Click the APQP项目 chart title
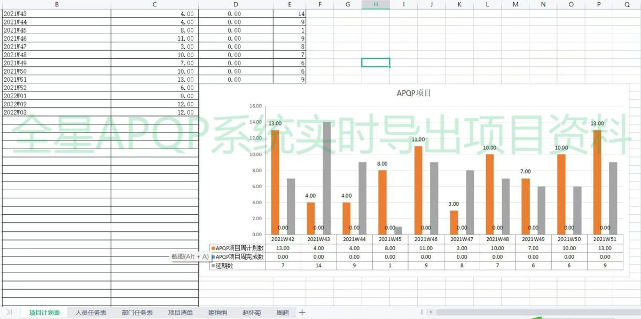The height and width of the screenshot is (319, 641). coord(413,93)
